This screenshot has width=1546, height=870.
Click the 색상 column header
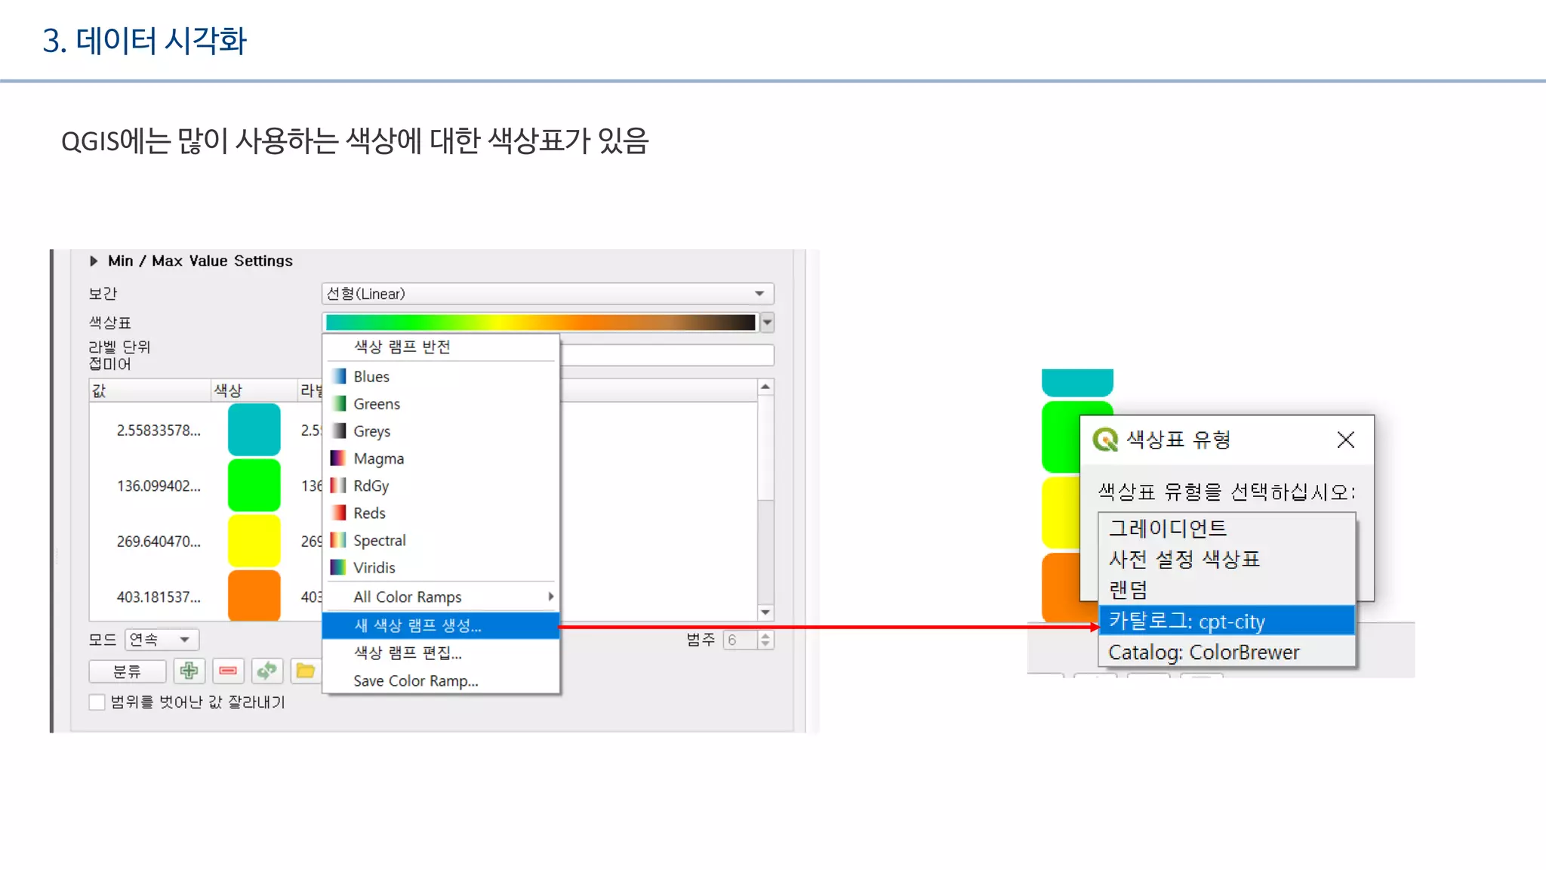pyautogui.click(x=254, y=390)
